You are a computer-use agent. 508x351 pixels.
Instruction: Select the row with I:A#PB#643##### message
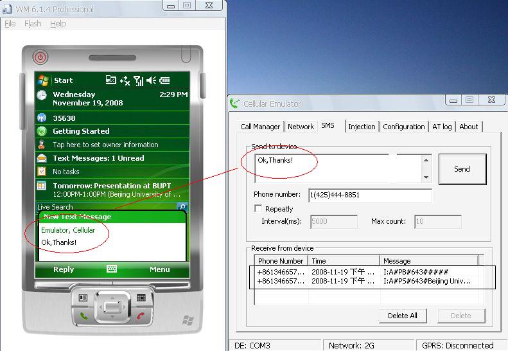(367, 272)
